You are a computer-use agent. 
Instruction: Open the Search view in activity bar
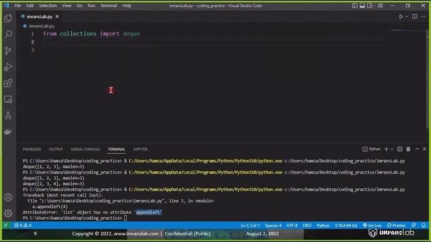pos(8,34)
